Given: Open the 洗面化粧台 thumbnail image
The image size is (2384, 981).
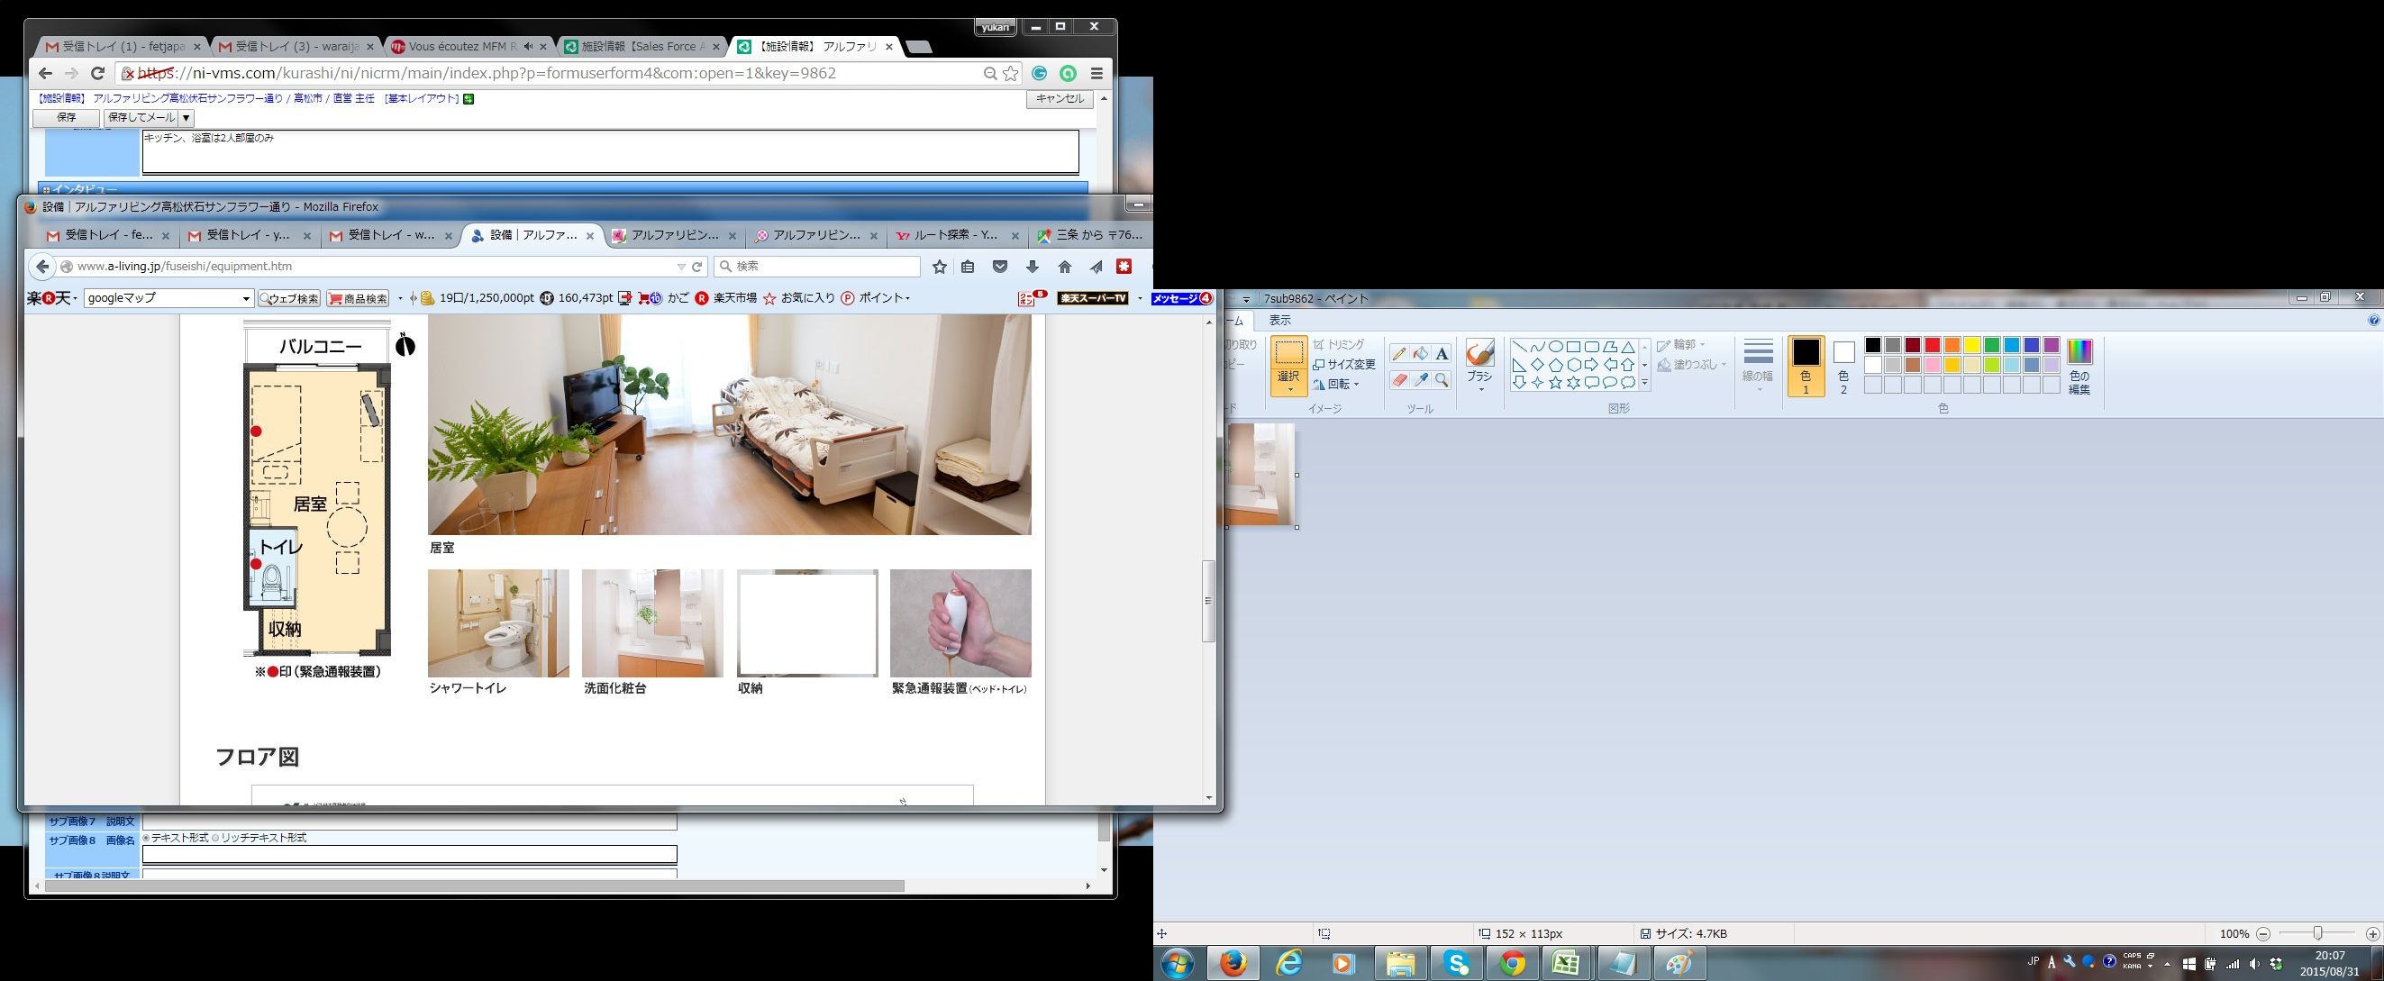Looking at the screenshot, I should click(x=652, y=622).
